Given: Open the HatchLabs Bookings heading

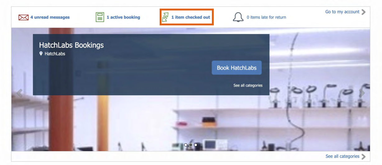Looking at the screenshot, I should 71,45.
